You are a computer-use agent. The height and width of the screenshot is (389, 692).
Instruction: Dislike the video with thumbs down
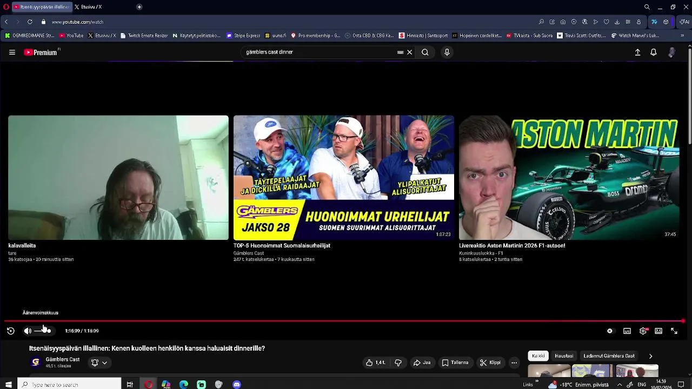[x=398, y=363]
